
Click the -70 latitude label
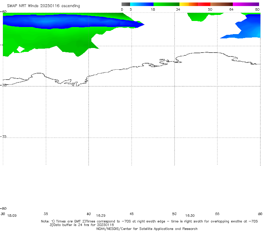pyautogui.click(x=3, y=85)
